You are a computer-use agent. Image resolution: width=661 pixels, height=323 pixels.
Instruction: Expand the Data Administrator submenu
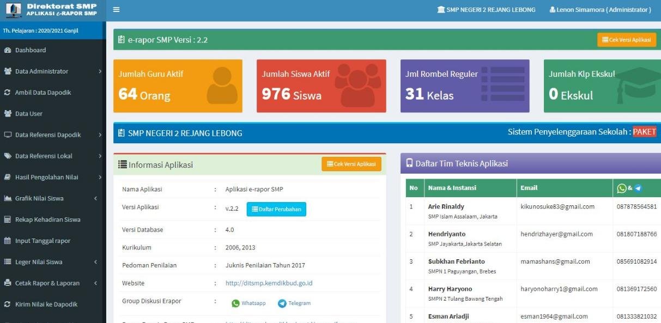point(100,71)
